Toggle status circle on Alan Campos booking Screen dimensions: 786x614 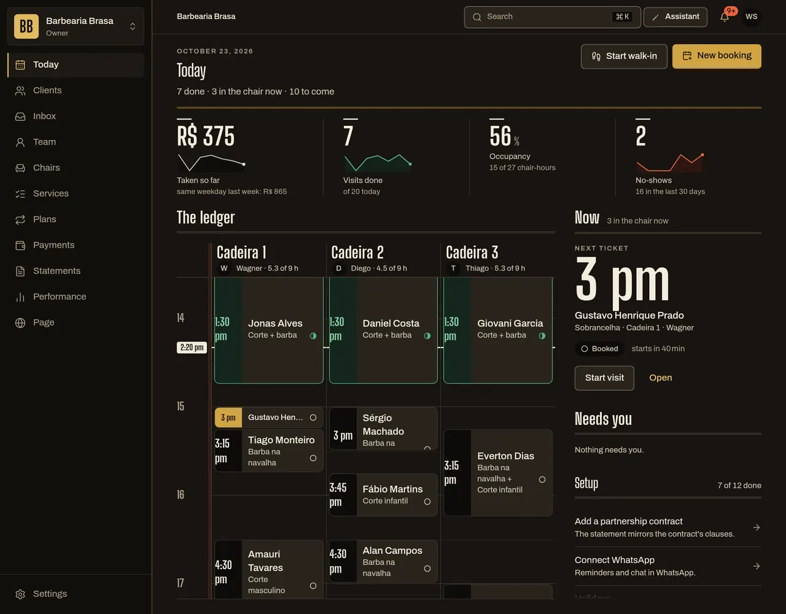427,569
